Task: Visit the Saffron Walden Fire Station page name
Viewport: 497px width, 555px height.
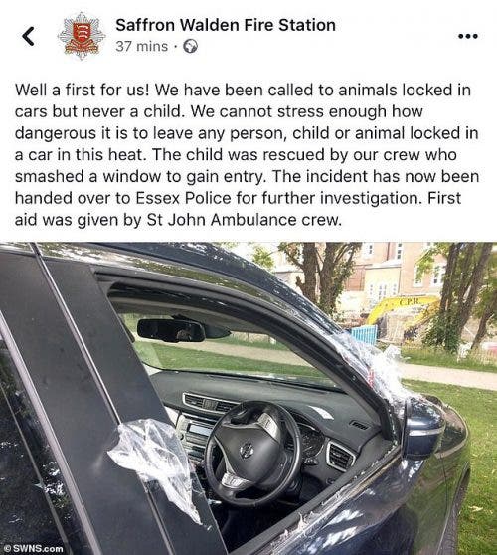Action: 226,25
